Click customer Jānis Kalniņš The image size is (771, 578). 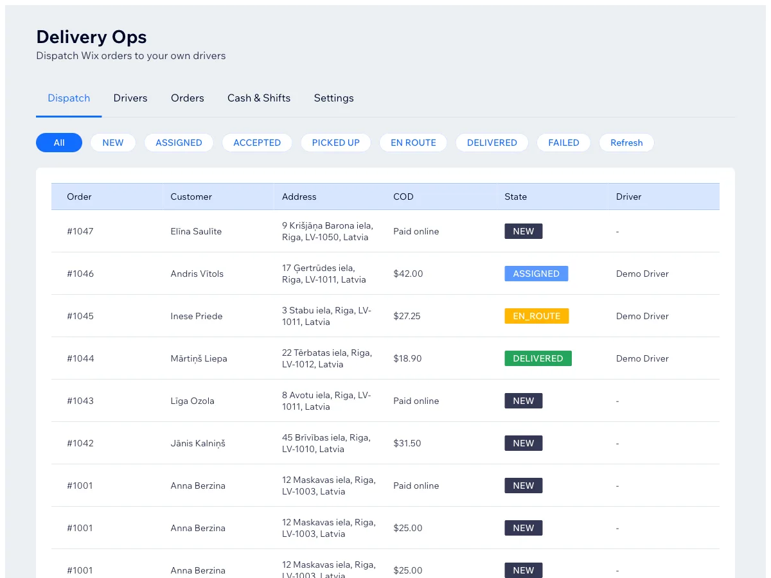point(198,443)
